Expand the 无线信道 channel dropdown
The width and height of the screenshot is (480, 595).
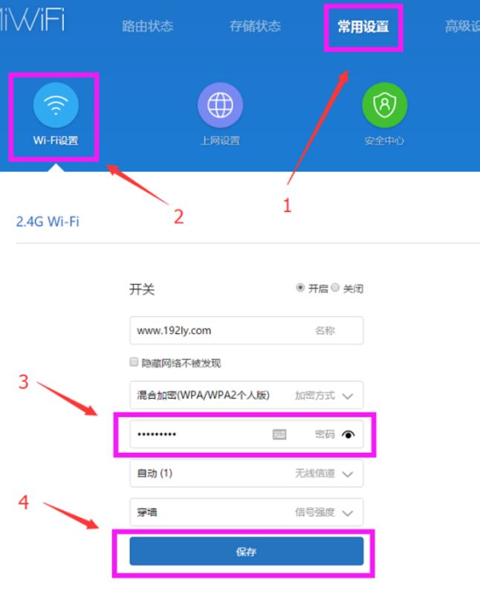pyautogui.click(x=247, y=473)
